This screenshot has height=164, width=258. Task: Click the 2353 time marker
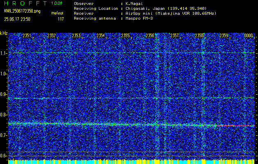(x=76, y=36)
